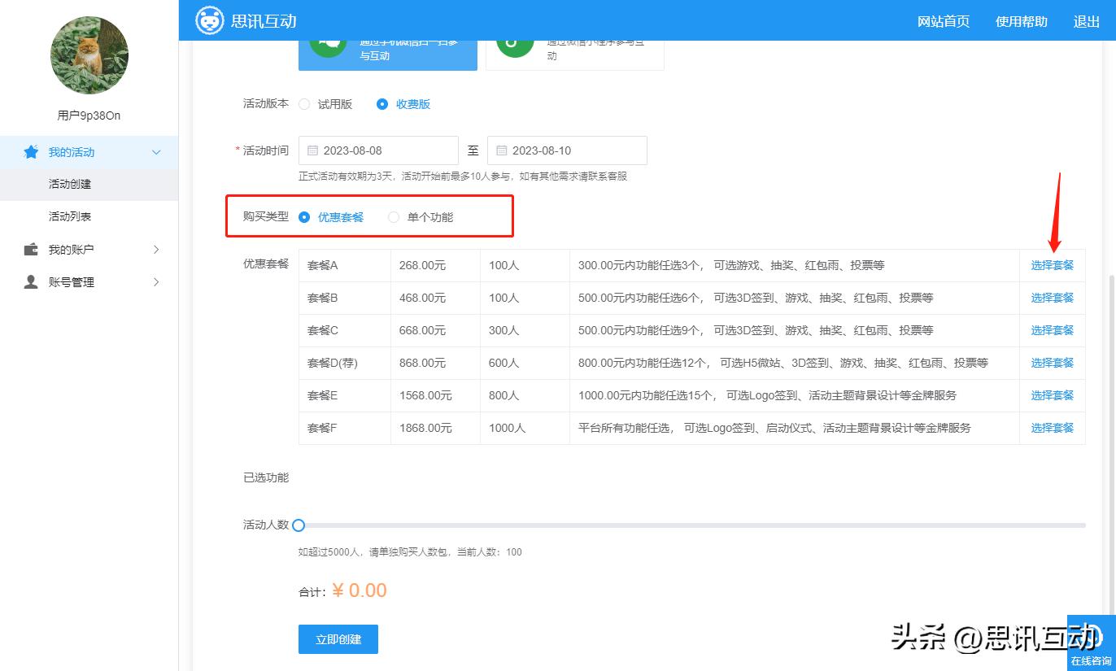The height and width of the screenshot is (671, 1116).
Task: Open the calendar icon in the end date field
Action: coord(502,150)
